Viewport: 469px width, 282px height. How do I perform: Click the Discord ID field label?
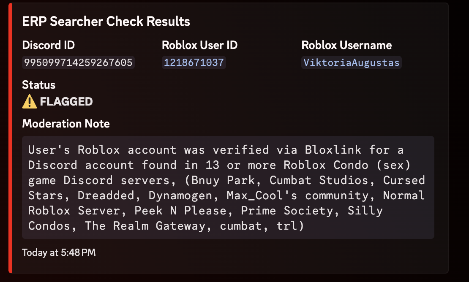click(49, 45)
